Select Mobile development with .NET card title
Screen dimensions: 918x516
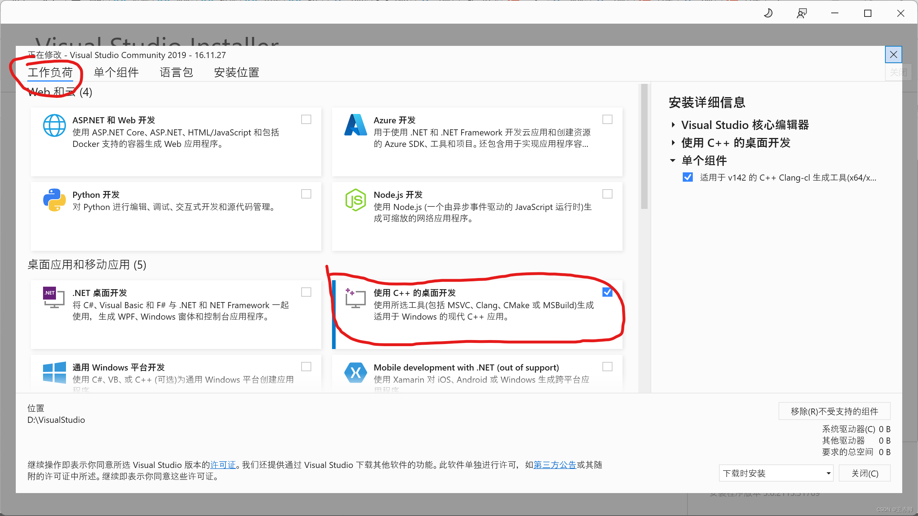466,367
